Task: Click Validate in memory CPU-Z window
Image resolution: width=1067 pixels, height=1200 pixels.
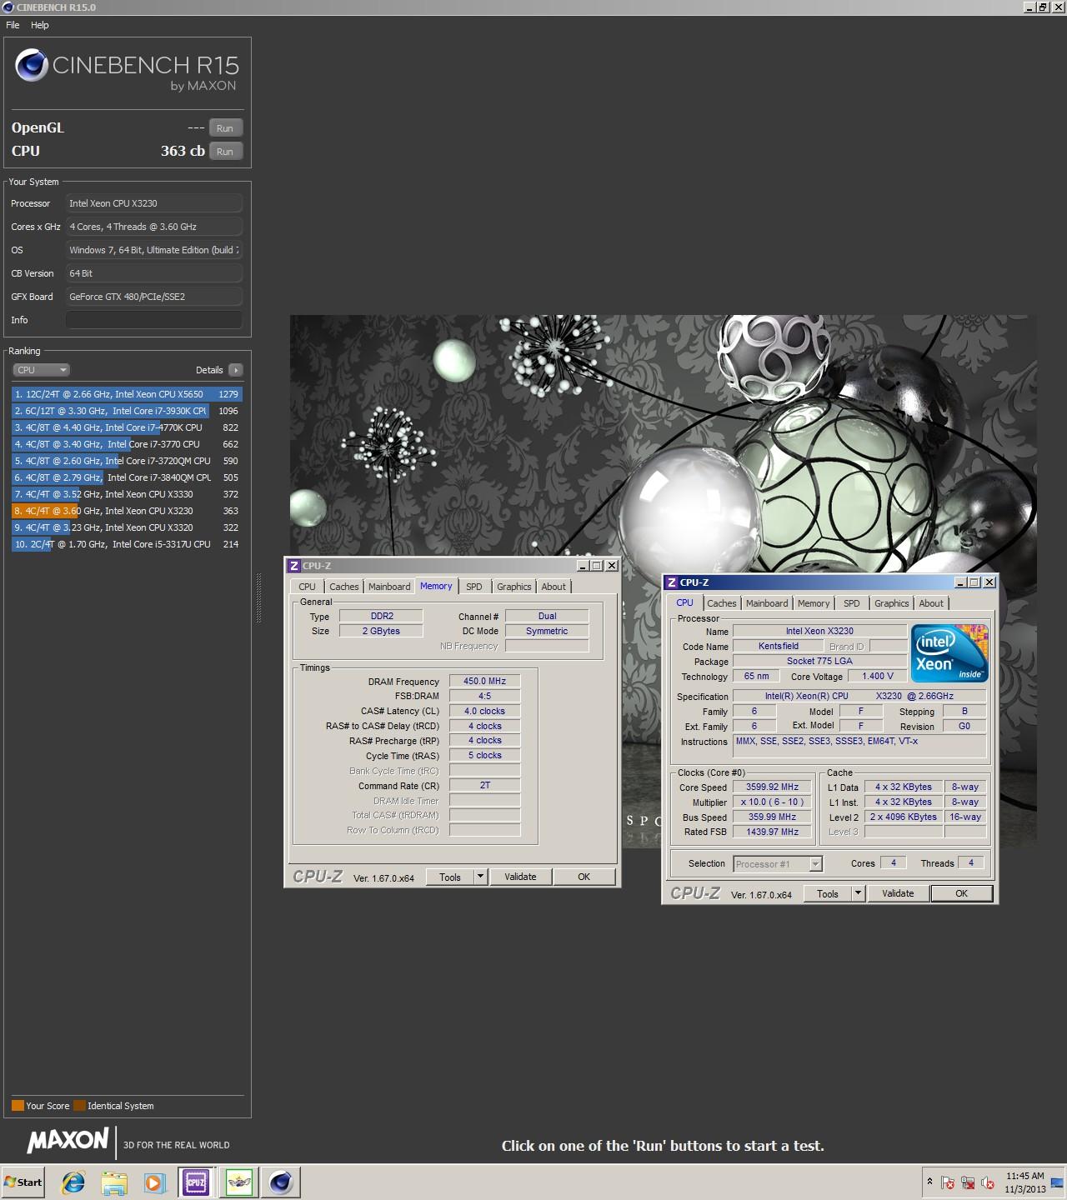Action: tap(520, 877)
